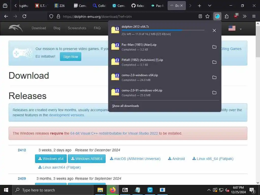260x195 pixels.
Task: Open the Download nav item
Action: click(39, 28)
